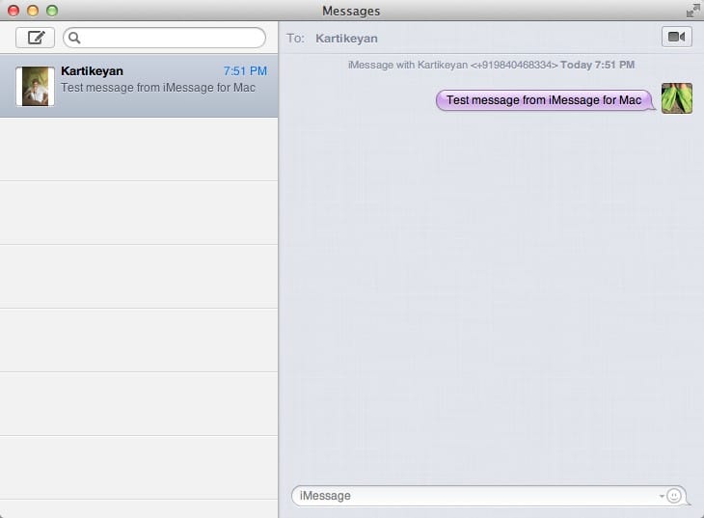Click the purple Test message bubble
The width and height of the screenshot is (704, 518).
[544, 100]
